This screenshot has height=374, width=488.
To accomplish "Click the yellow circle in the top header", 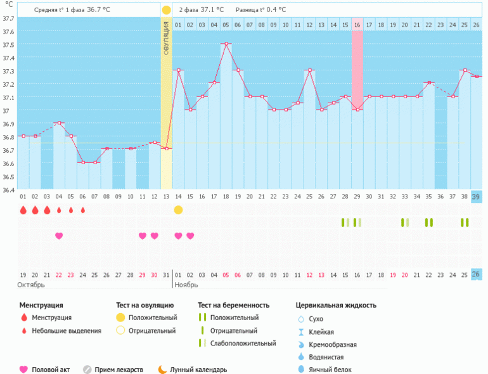I will click(166, 10).
